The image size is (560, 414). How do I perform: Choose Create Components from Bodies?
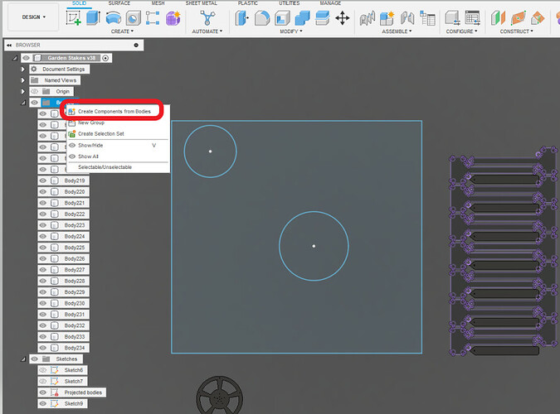coord(114,111)
